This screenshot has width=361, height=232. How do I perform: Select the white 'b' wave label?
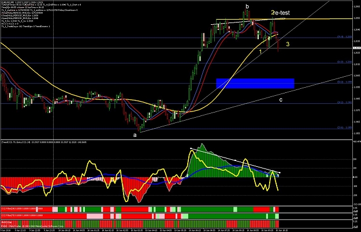[247, 7]
